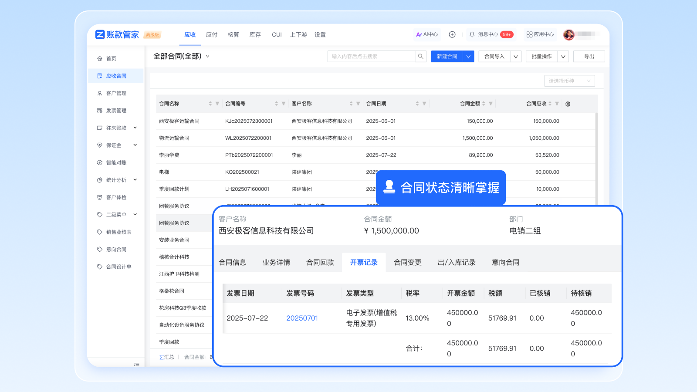
Task: Select the 应付 top menu
Action: tap(212, 35)
